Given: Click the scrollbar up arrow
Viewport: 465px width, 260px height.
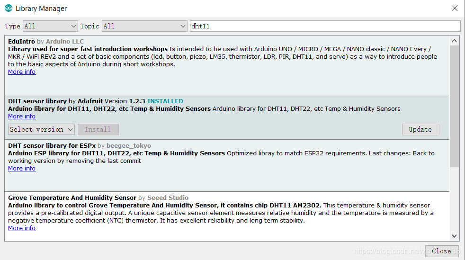Looking at the screenshot, I should tap(454, 41).
